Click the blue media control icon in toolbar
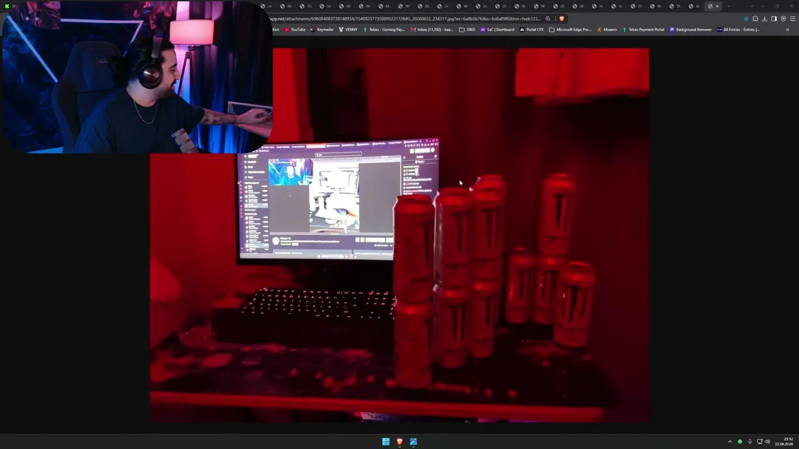This screenshot has width=799, height=449. (x=745, y=19)
